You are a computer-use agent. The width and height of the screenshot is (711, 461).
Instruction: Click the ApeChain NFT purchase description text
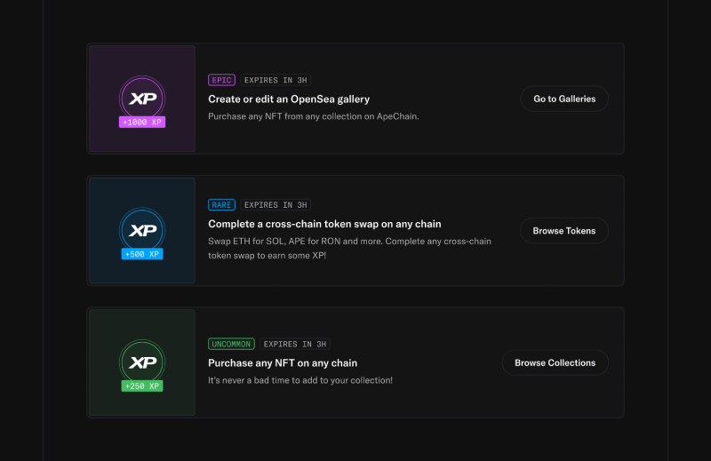(313, 116)
